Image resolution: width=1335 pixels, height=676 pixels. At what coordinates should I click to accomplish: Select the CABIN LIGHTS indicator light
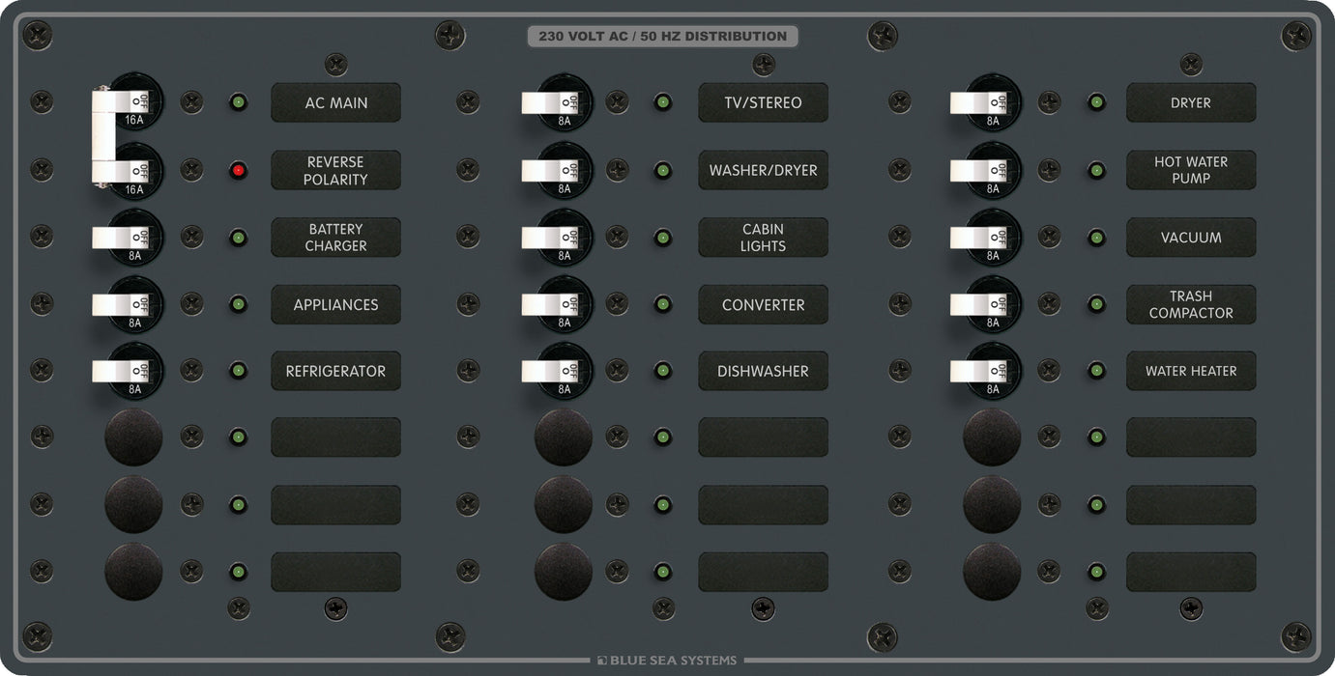663,237
